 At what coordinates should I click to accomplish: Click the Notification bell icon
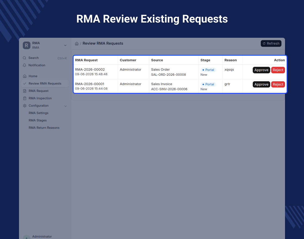(x=24, y=65)
